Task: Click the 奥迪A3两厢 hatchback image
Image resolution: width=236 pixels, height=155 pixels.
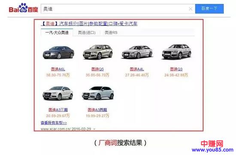Action: point(98,93)
